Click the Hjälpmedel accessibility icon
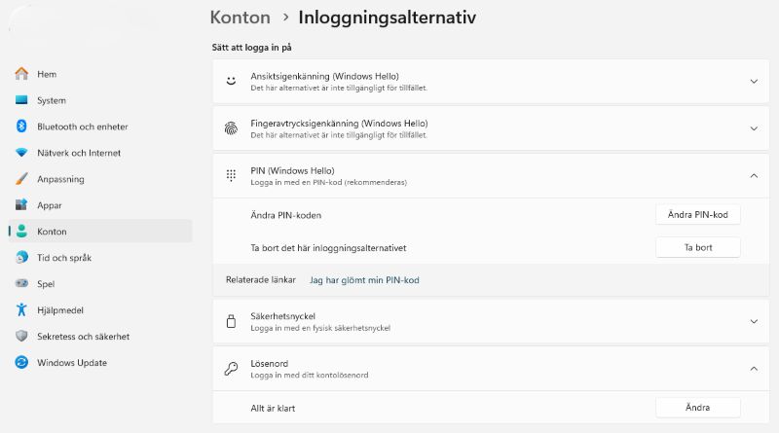The image size is (779, 433). (21, 309)
